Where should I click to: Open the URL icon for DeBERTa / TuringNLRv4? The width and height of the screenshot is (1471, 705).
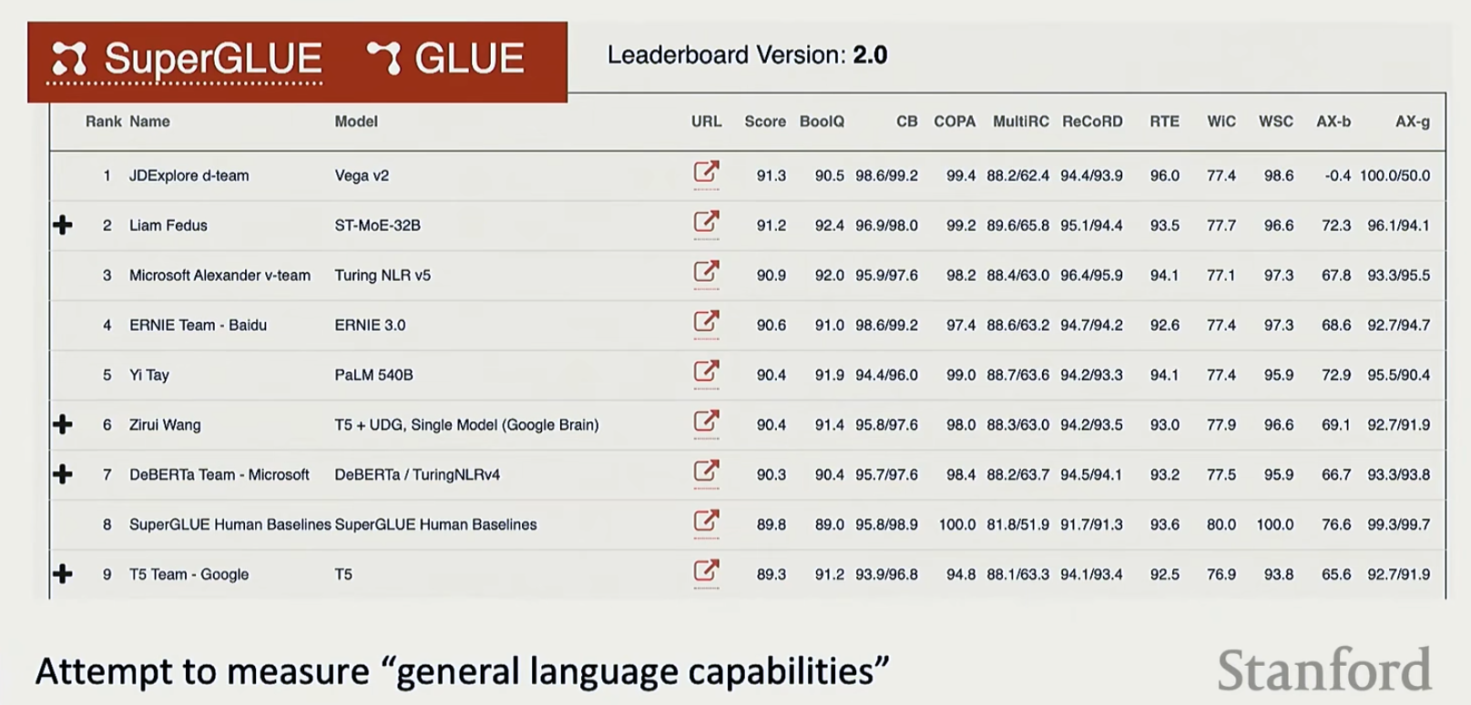(x=706, y=471)
